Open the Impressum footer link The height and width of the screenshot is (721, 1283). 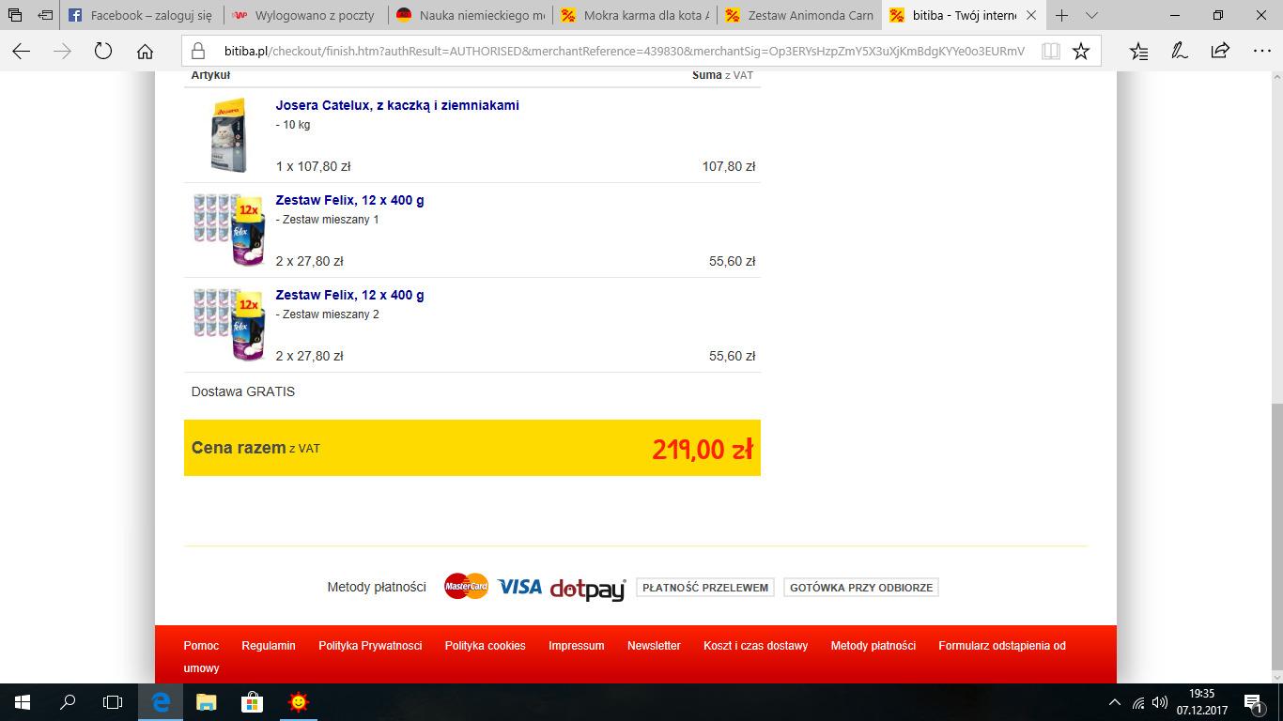tap(577, 646)
